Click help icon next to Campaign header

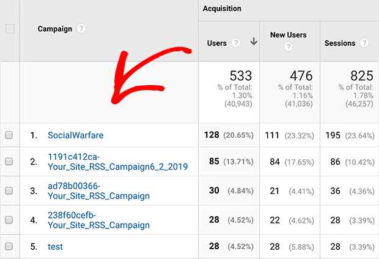(81, 29)
